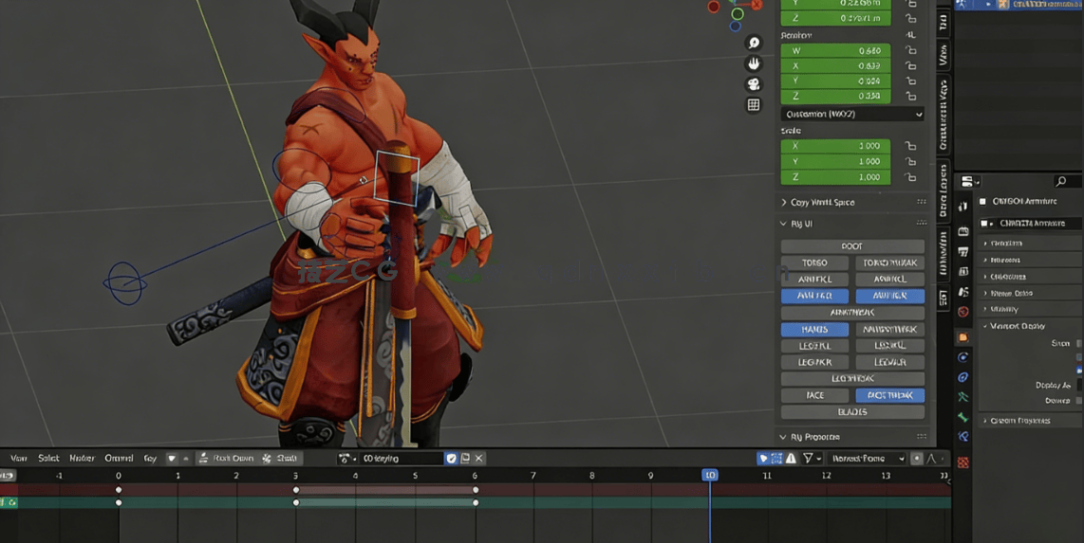Click the current frame 10 marker in the timeline

710,475
